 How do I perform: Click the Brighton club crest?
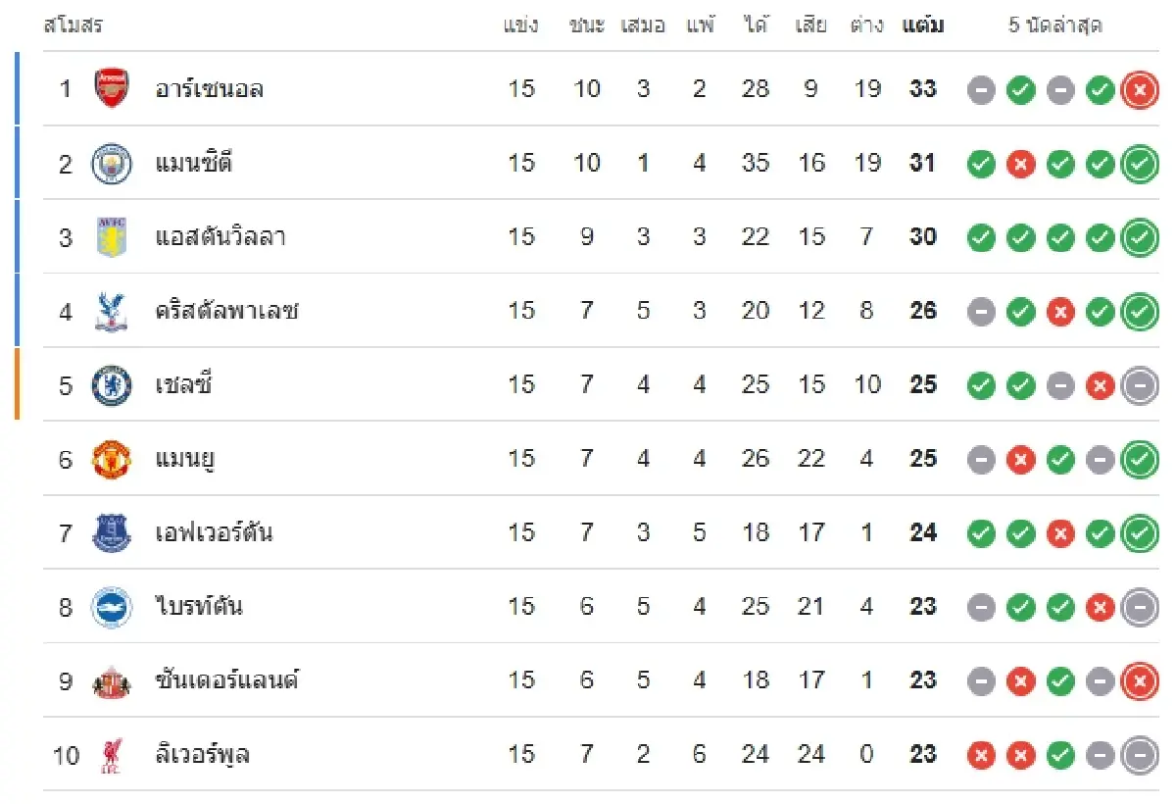pos(111,607)
